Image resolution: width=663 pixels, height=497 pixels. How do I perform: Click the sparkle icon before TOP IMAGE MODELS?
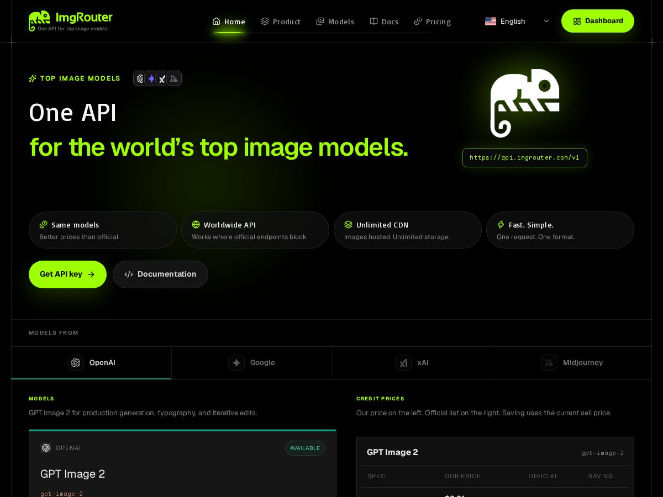click(x=33, y=78)
